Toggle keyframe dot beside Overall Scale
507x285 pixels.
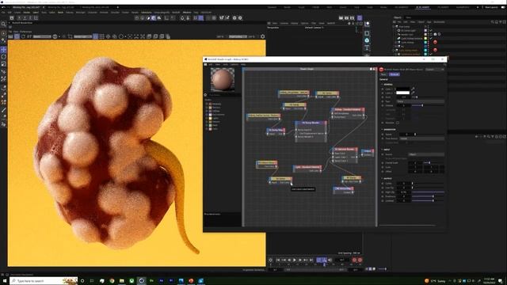point(383,163)
